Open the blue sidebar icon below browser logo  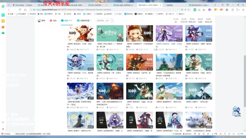point(3,15)
